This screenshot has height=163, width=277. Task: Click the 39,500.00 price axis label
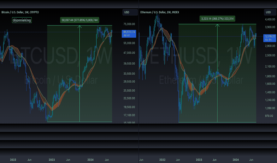tap(129, 64)
